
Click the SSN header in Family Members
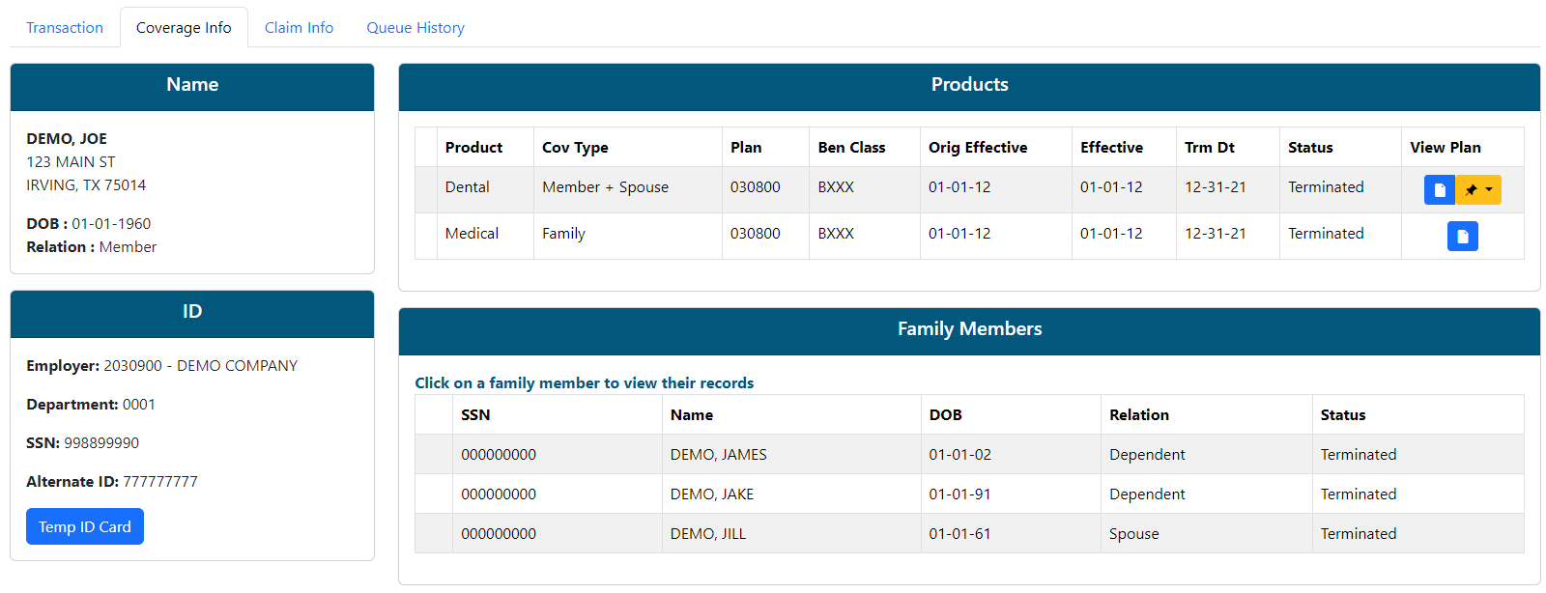[x=475, y=415]
